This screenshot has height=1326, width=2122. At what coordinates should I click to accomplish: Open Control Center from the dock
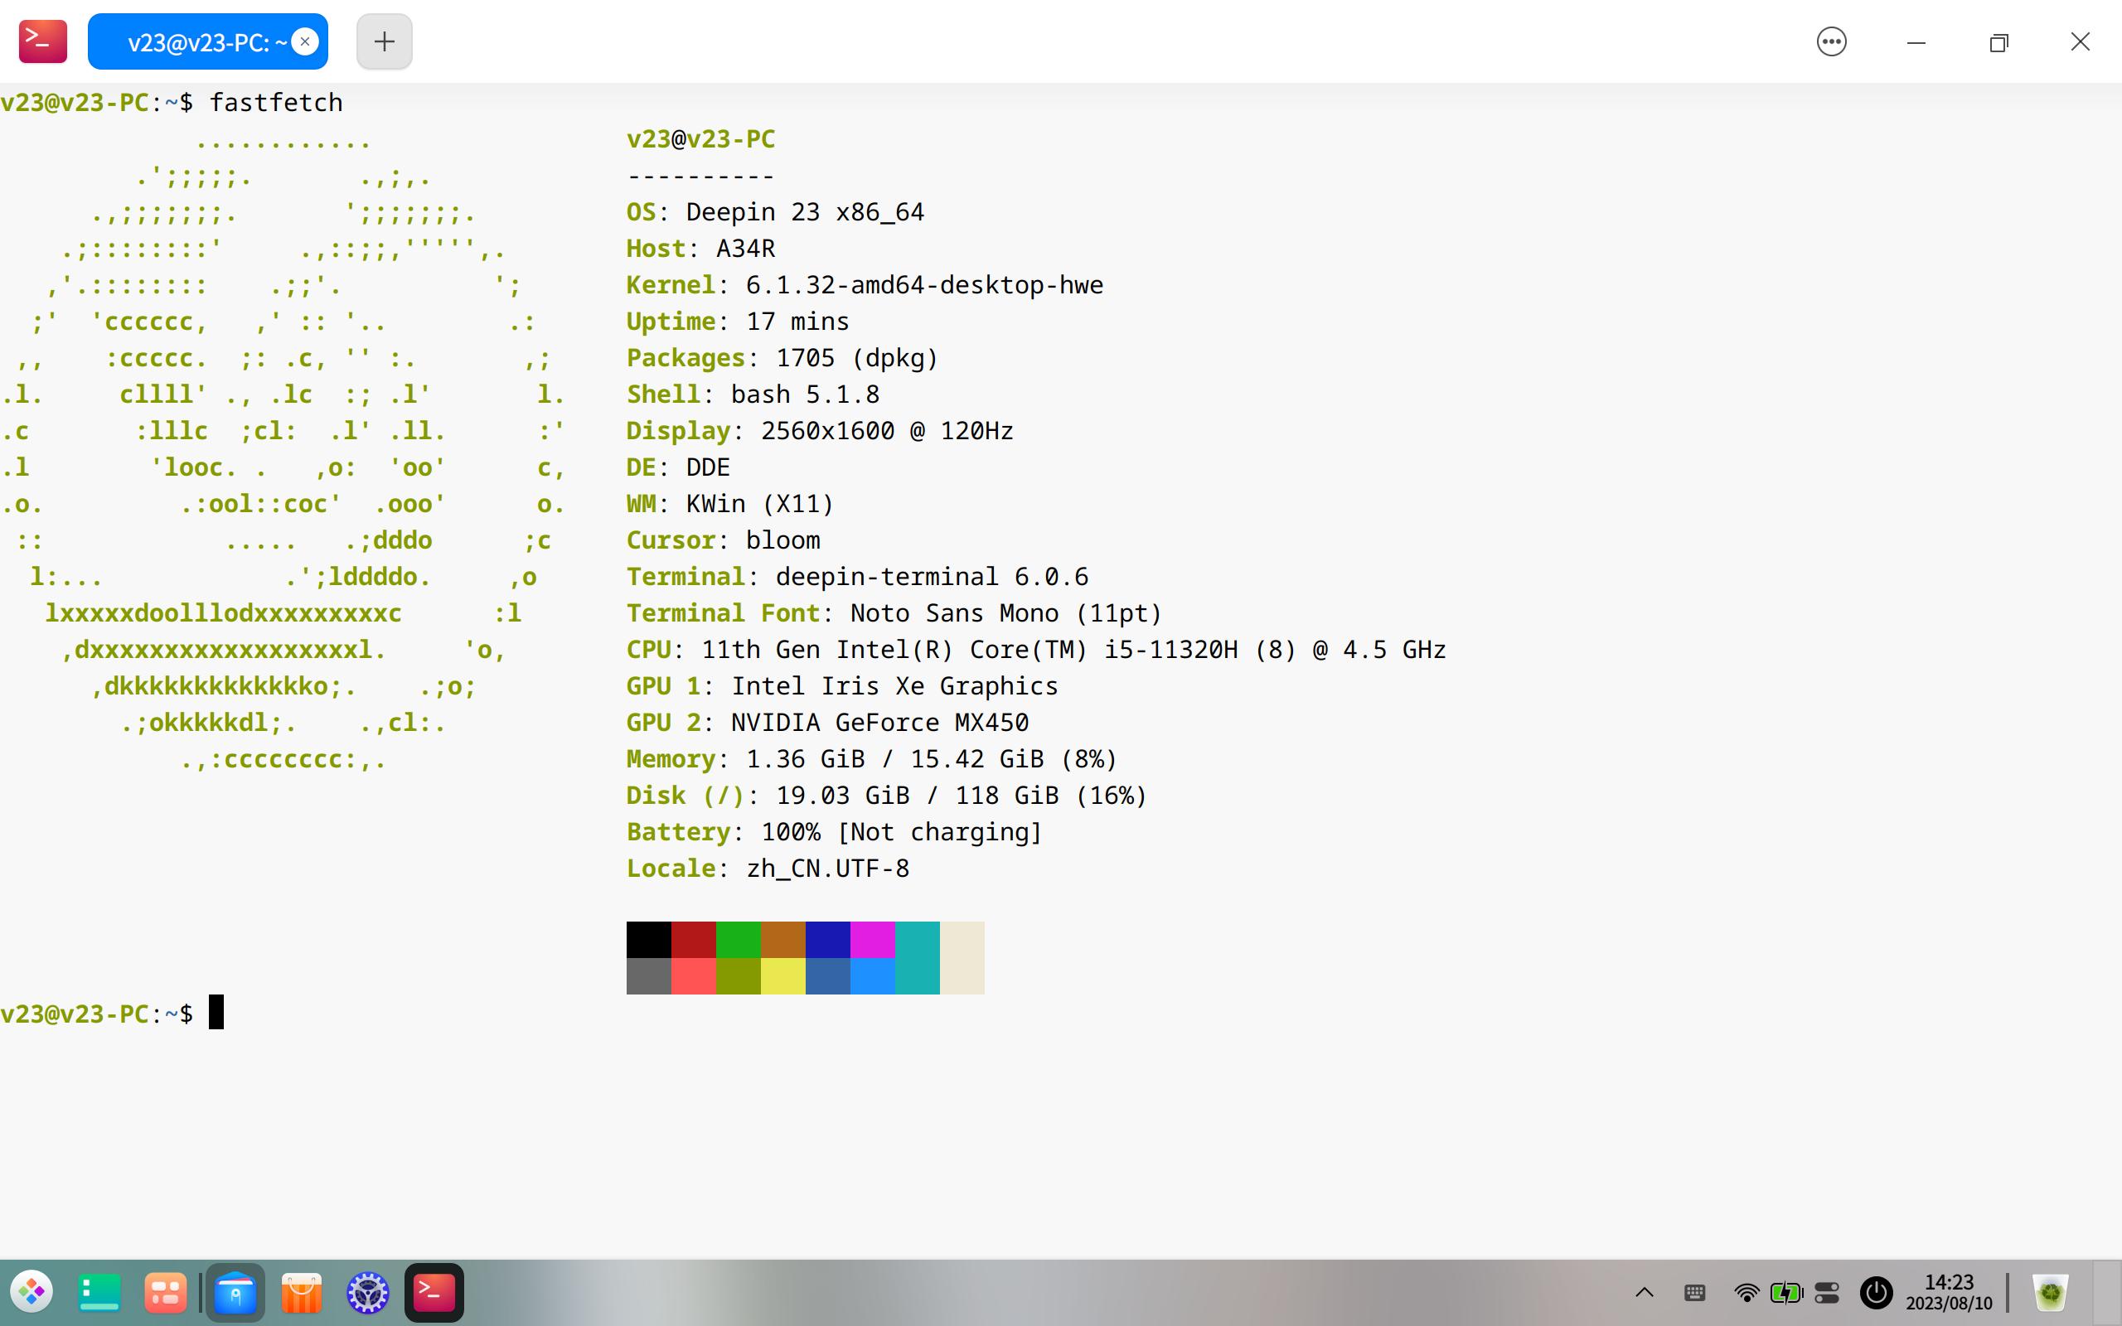pyautogui.click(x=368, y=1292)
